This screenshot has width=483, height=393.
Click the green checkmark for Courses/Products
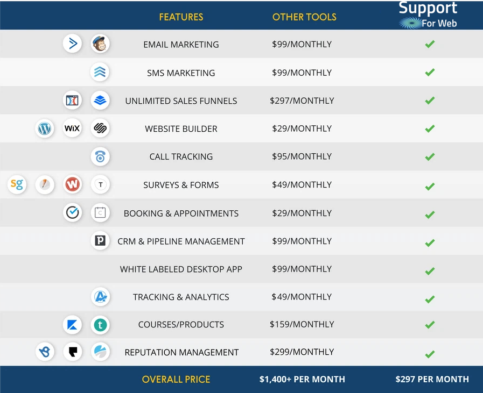(430, 324)
